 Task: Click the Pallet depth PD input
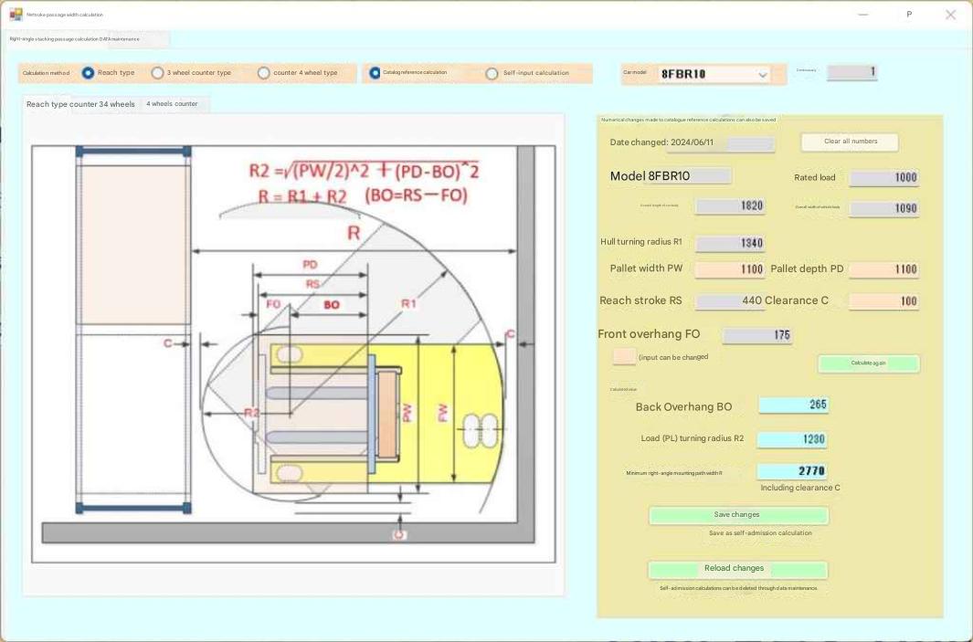(x=883, y=269)
